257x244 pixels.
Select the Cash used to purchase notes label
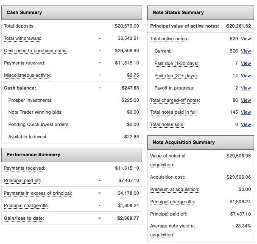pos(36,50)
